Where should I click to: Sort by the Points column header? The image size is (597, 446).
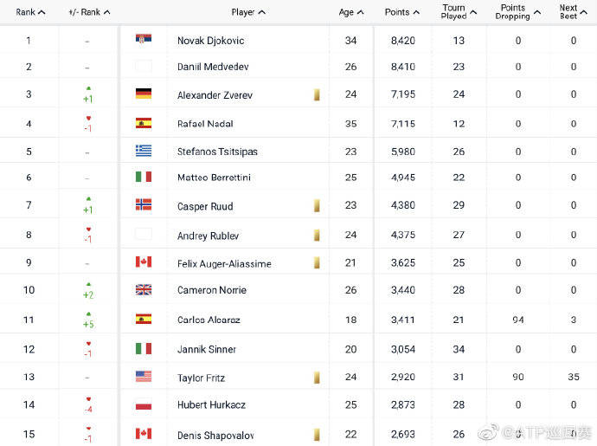(402, 12)
